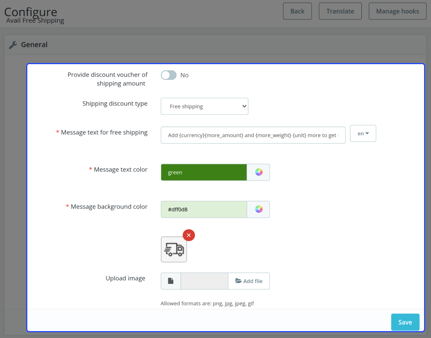431x338 pixels.
Task: Click the 'Shipping discount type' label
Action: coord(115,103)
